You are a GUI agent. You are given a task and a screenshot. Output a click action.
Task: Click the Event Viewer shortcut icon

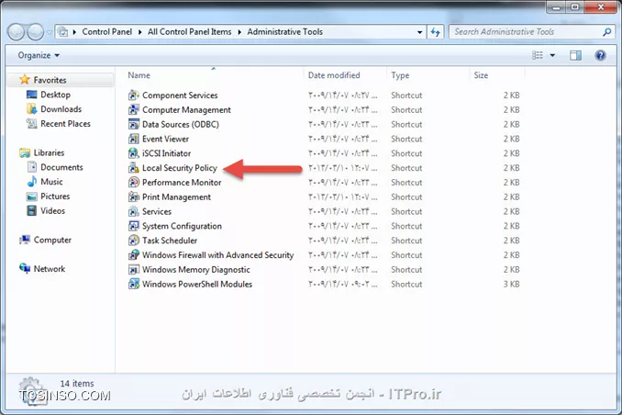134,139
